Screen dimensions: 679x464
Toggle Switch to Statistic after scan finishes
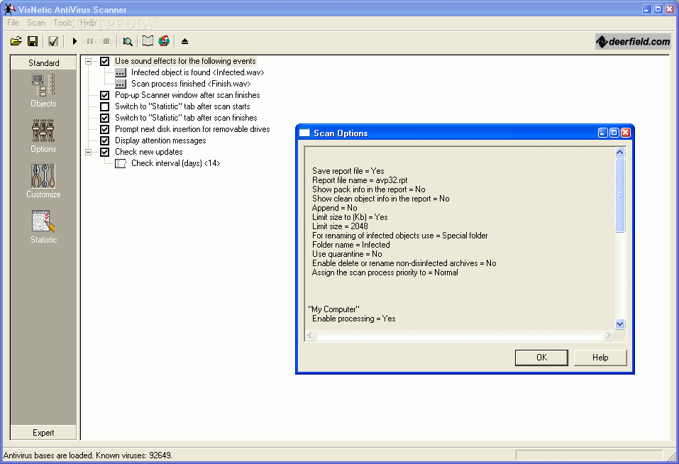pos(105,118)
